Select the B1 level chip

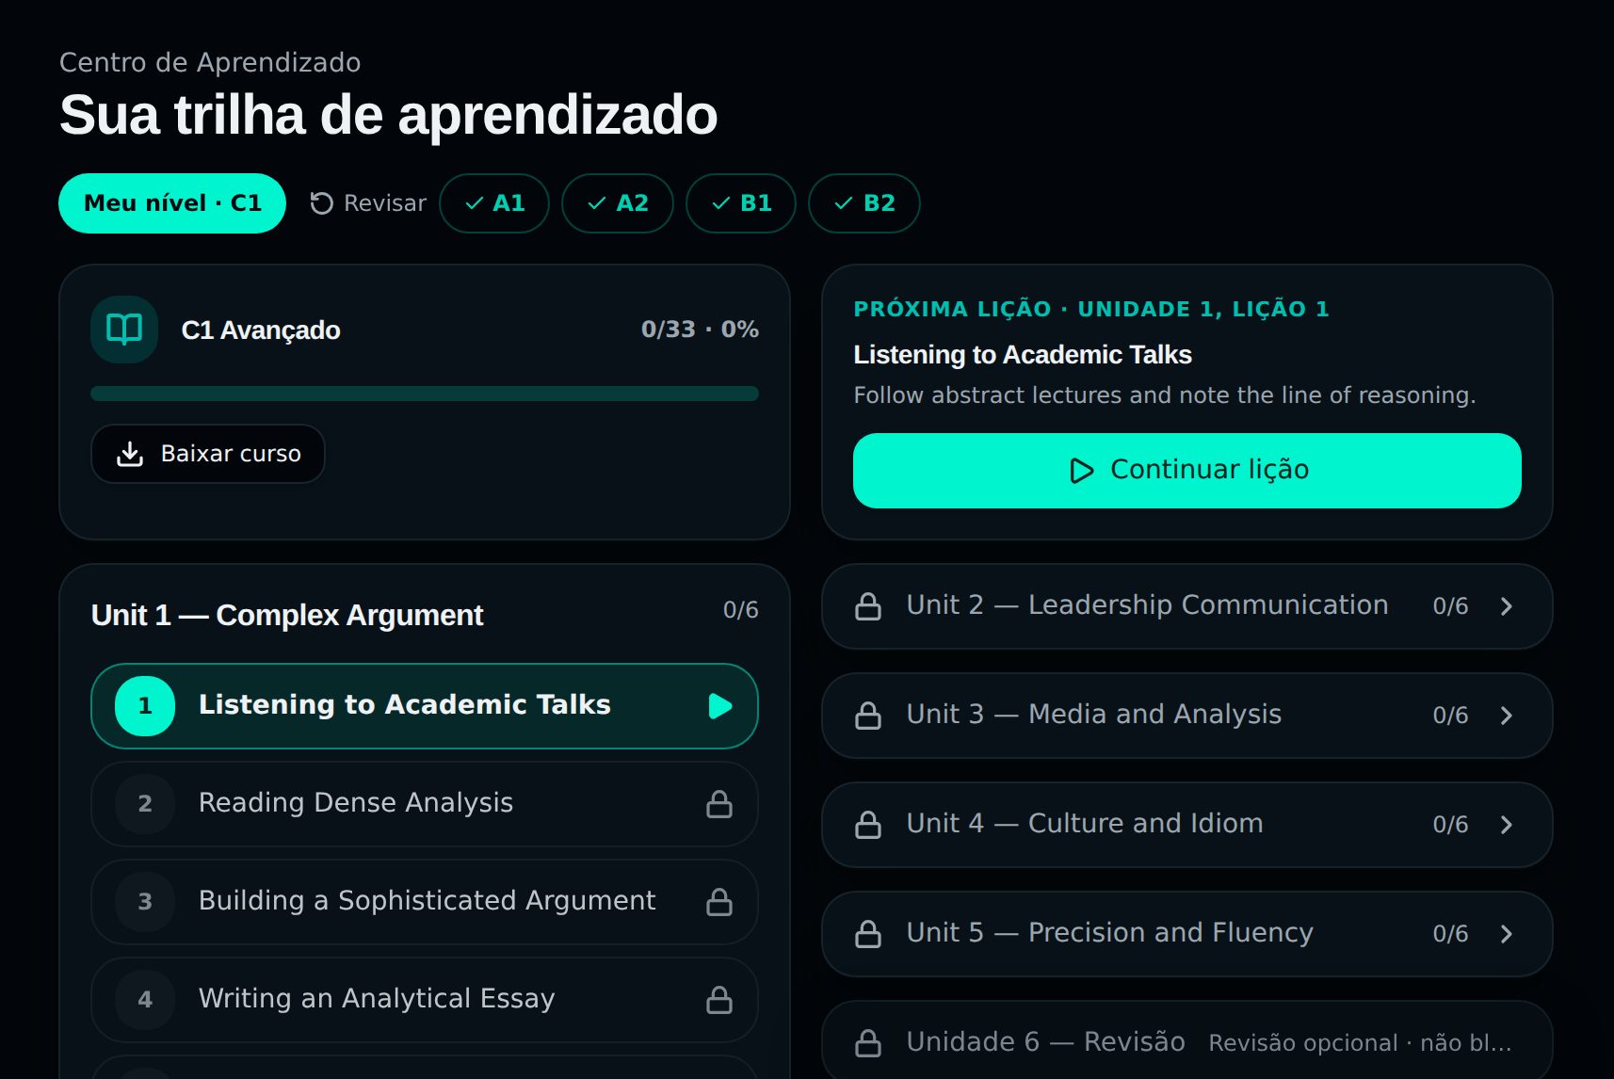pos(741,203)
